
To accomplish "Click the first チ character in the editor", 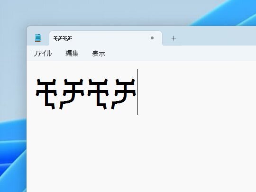I will tap(72, 94).
